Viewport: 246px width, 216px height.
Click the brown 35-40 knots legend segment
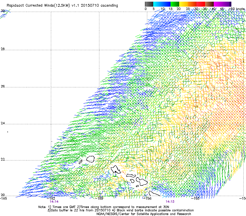tap(209, 4)
